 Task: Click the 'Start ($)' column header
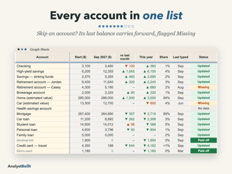click(x=80, y=57)
